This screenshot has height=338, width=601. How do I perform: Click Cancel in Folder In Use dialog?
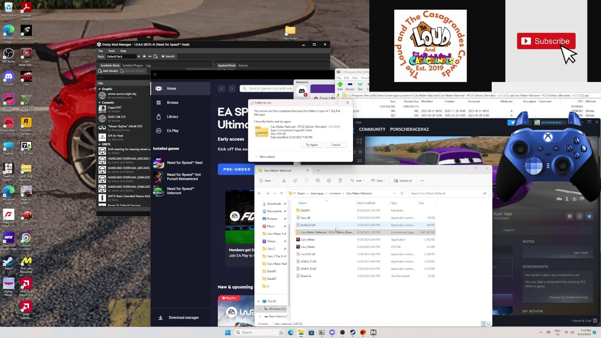(x=336, y=145)
